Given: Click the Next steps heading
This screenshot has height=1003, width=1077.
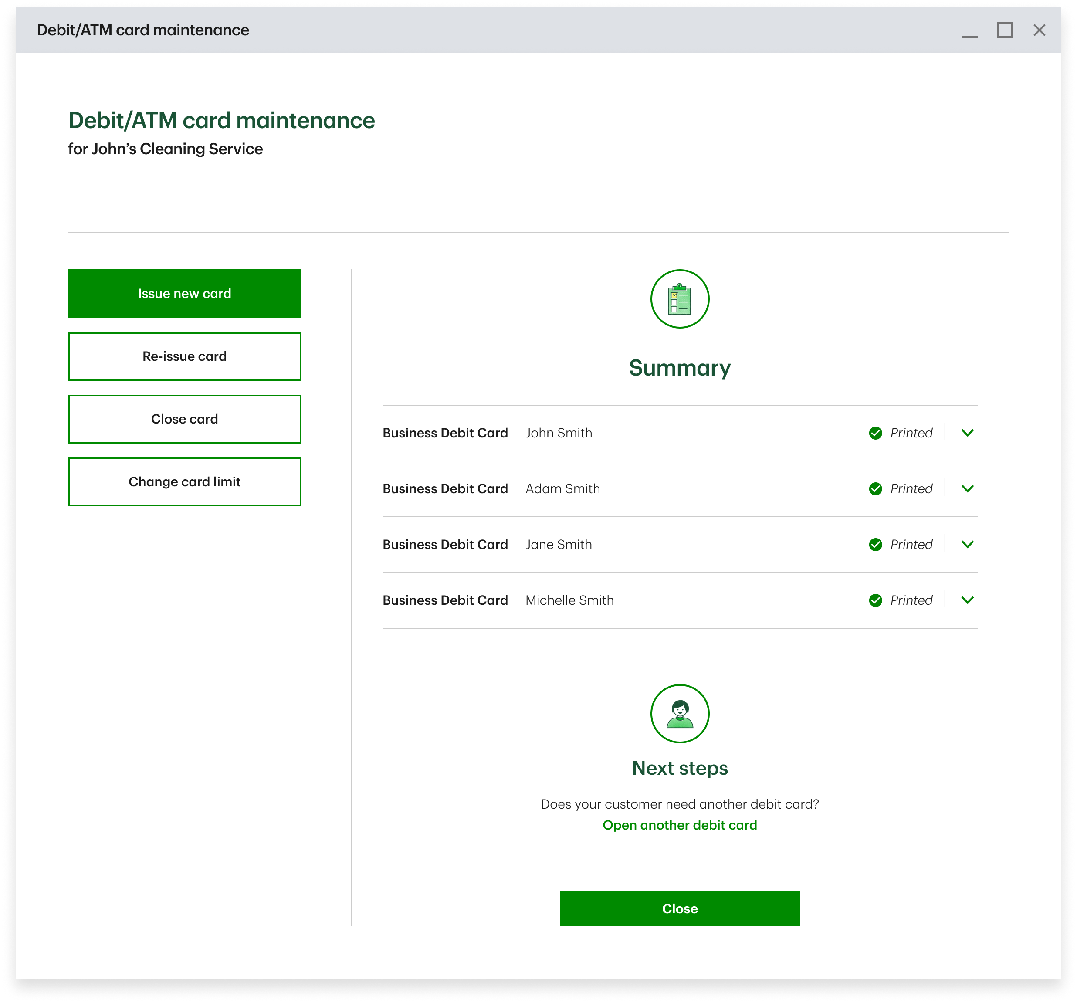Looking at the screenshot, I should 679,768.
